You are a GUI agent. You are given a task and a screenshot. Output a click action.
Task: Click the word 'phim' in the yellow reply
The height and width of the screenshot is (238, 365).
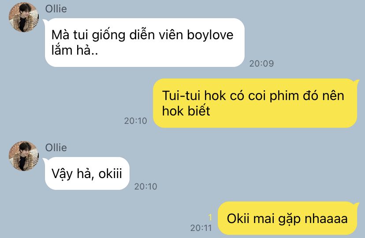coord(284,97)
